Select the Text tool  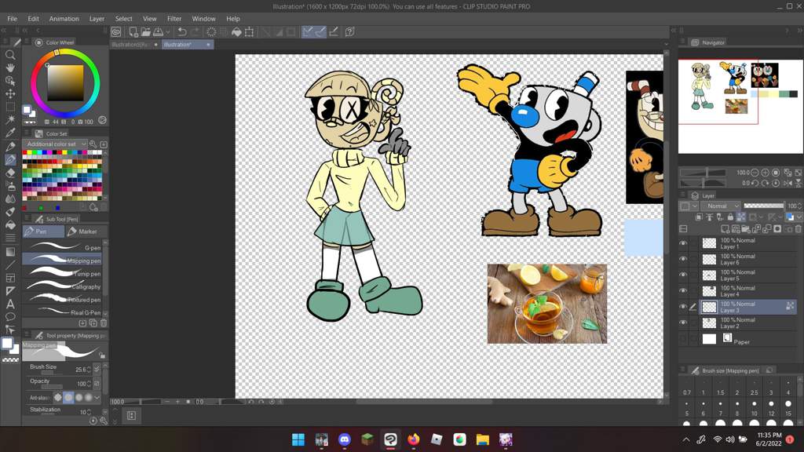[x=9, y=304]
